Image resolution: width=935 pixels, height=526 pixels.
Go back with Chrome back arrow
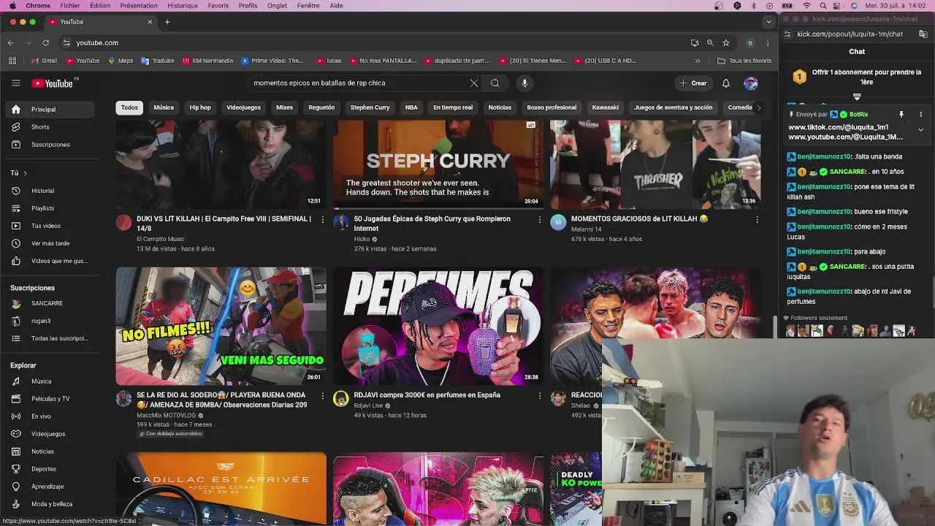[x=11, y=42]
